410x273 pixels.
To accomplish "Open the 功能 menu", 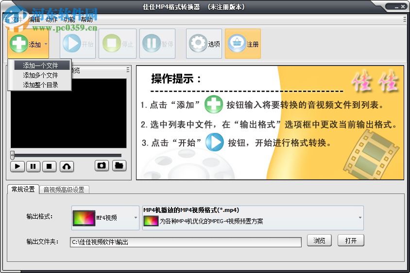I will pyautogui.click(x=69, y=19).
